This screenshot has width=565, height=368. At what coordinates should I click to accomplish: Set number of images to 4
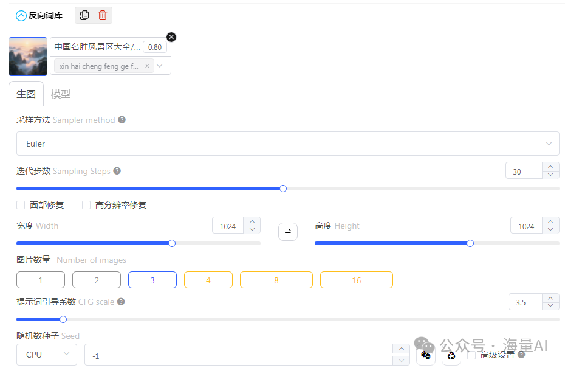pos(208,280)
